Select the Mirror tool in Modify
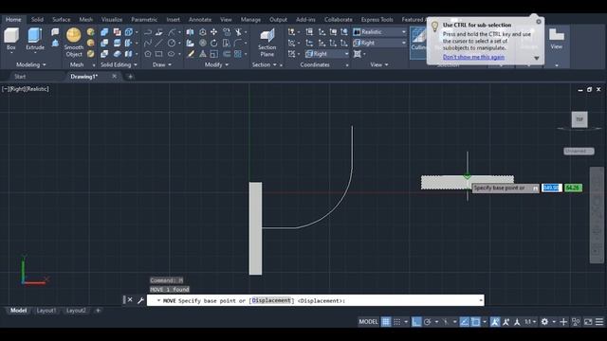 (x=190, y=32)
